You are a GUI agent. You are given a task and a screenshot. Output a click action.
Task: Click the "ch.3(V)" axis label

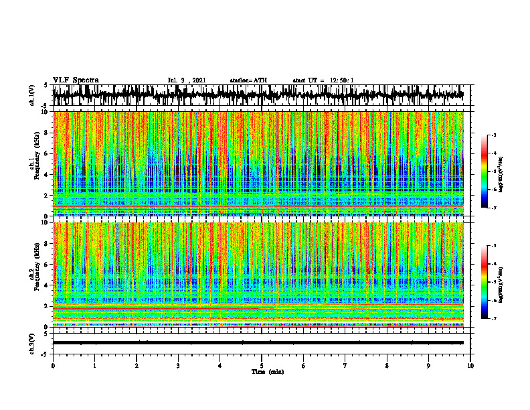click(32, 344)
